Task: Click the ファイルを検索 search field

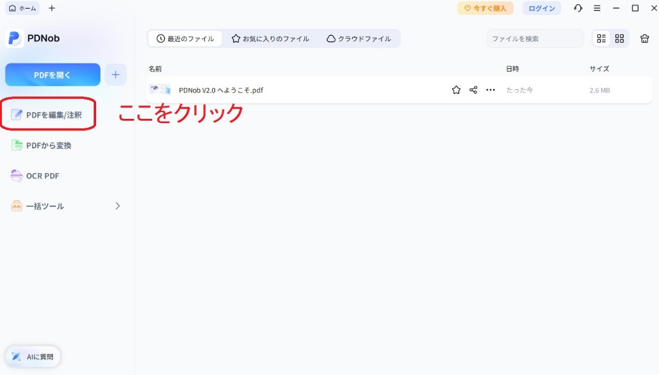Action: pyautogui.click(x=534, y=38)
